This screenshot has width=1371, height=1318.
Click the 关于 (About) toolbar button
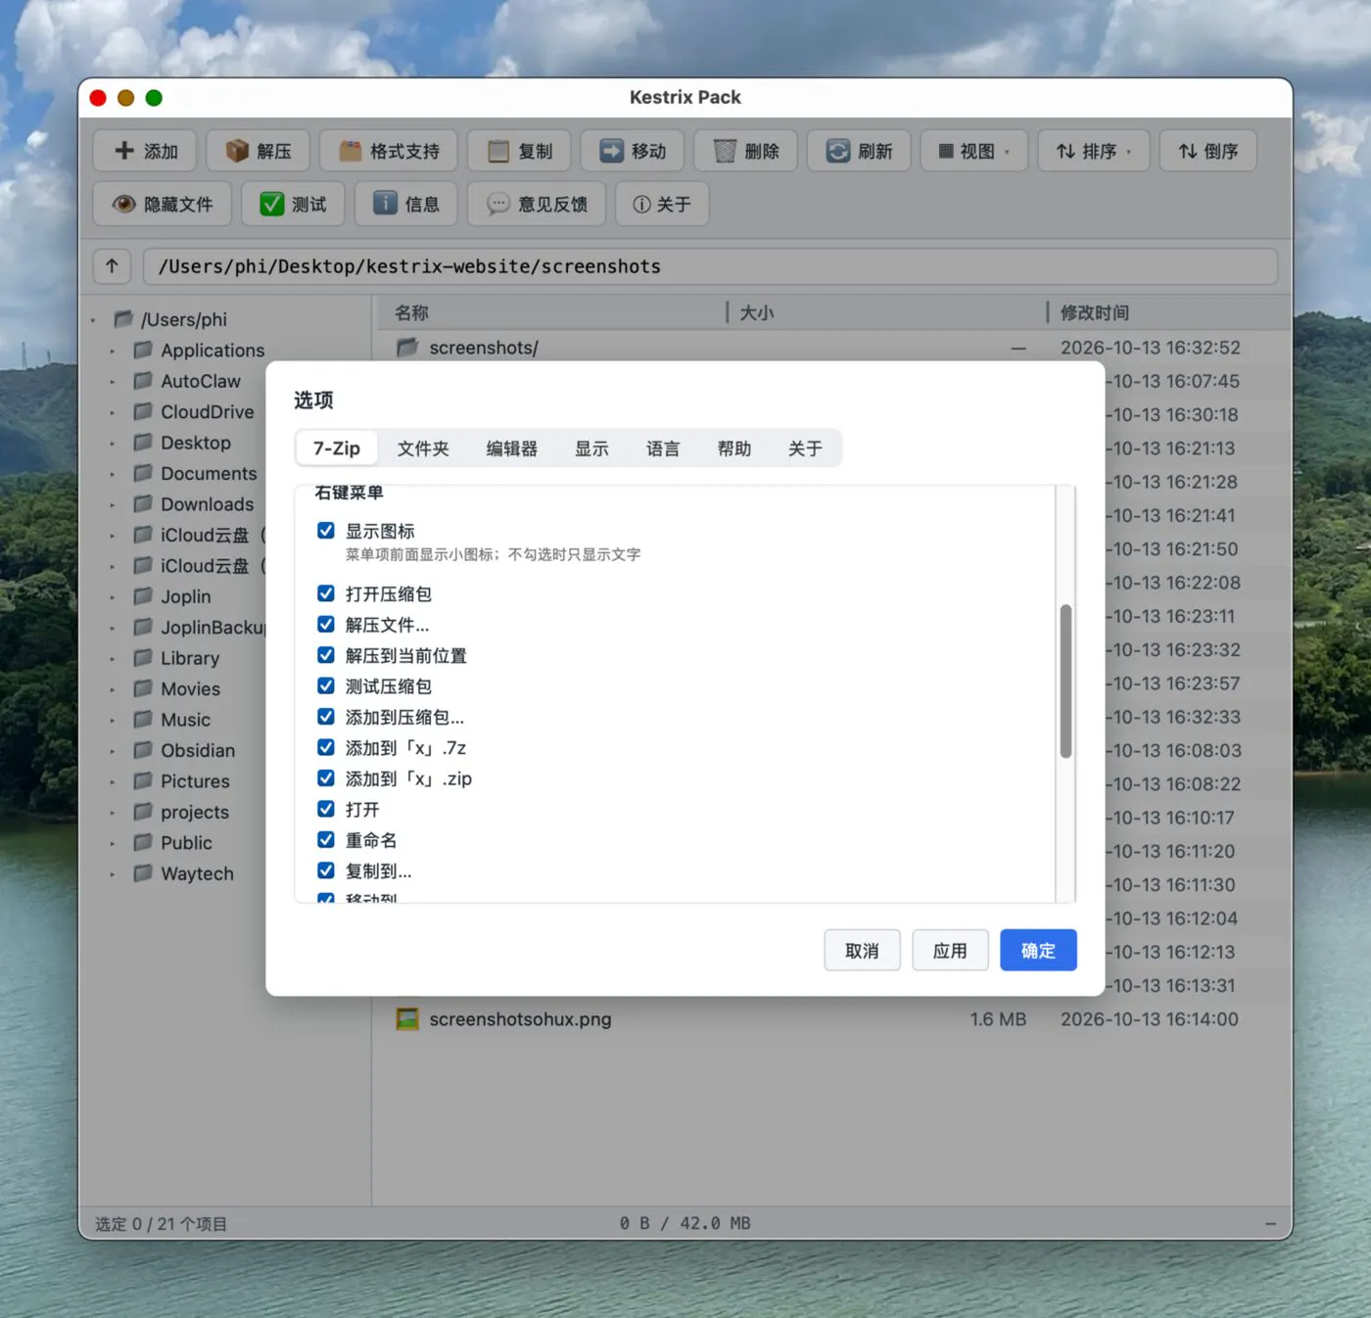[x=662, y=204]
